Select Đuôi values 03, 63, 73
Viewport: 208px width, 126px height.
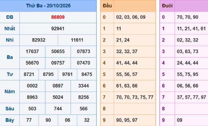point(188,51)
